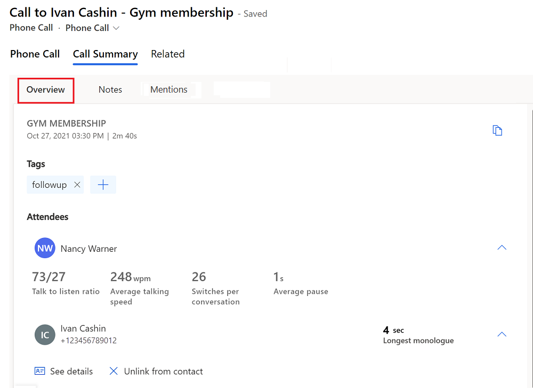
Task: Click the vertical scrollbar on the right
Action: (x=530, y=213)
